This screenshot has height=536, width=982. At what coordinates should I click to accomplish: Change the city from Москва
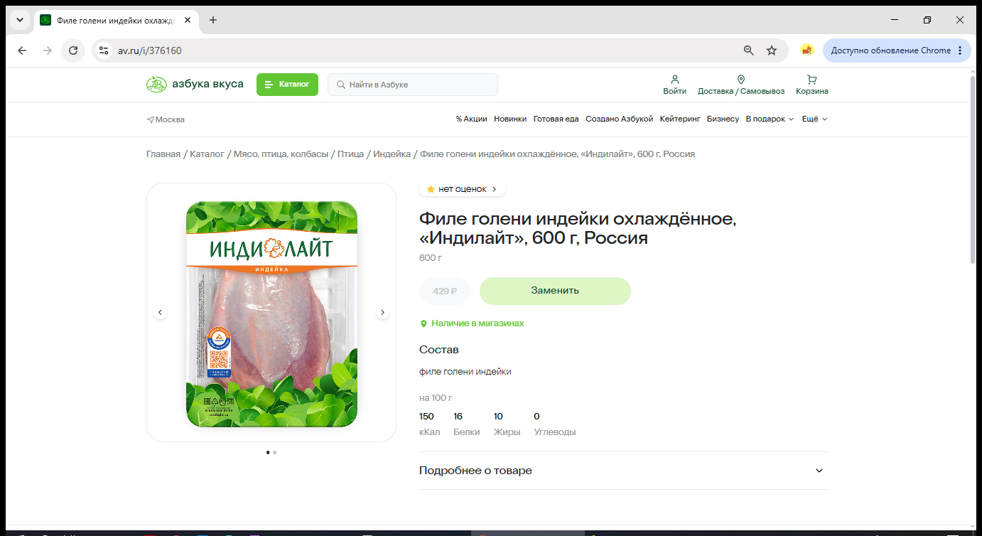point(166,119)
